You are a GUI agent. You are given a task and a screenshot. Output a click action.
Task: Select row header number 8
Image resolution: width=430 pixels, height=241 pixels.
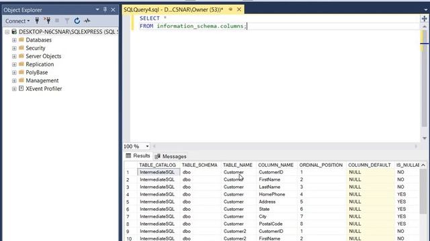(x=130, y=224)
